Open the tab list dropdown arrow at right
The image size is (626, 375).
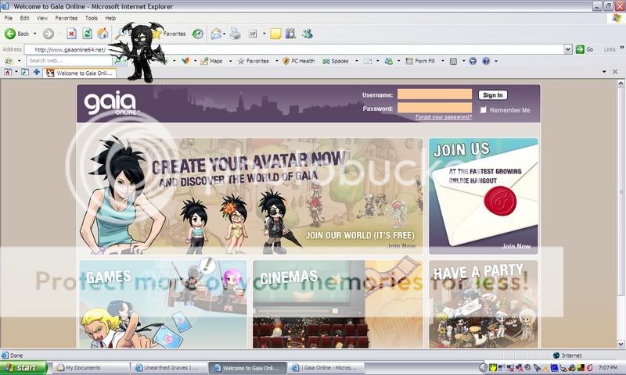[604, 72]
